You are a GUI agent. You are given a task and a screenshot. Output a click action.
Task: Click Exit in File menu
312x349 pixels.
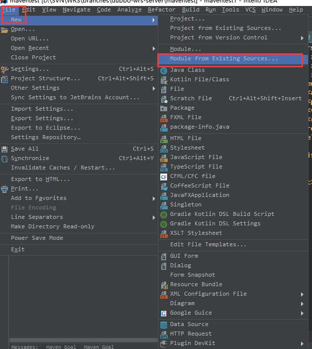[x=18, y=249]
